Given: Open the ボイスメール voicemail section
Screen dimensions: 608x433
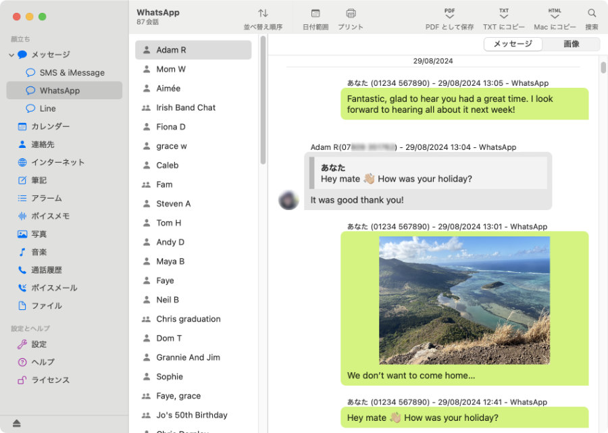Looking at the screenshot, I should [x=65, y=288].
